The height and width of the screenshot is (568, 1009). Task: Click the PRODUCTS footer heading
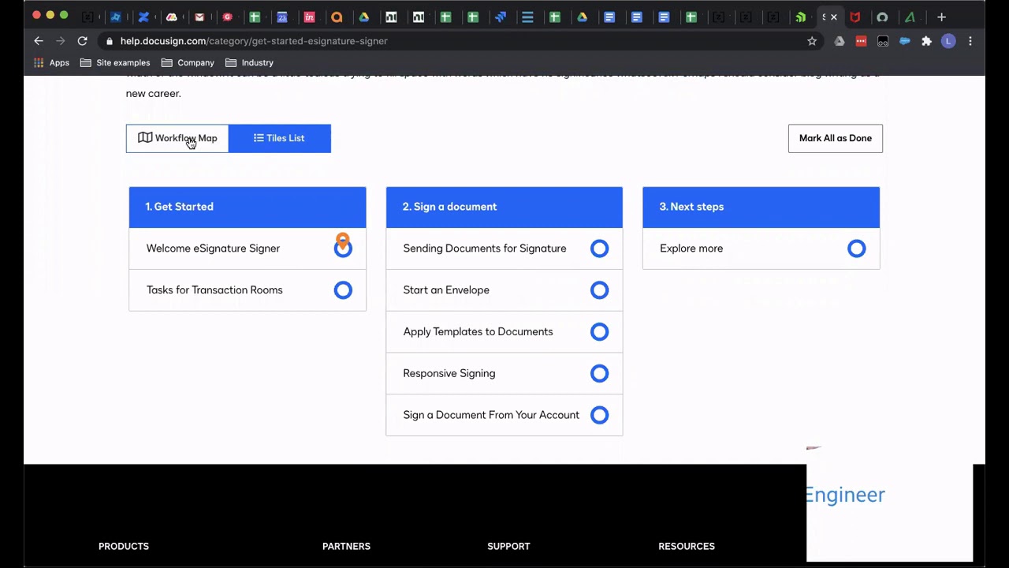[124, 546]
